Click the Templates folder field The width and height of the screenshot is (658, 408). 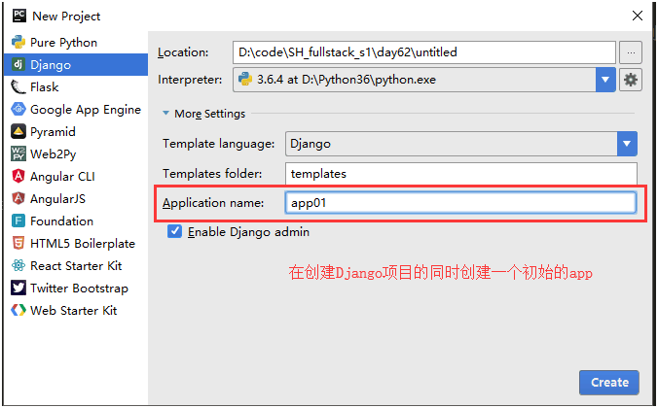coord(460,174)
